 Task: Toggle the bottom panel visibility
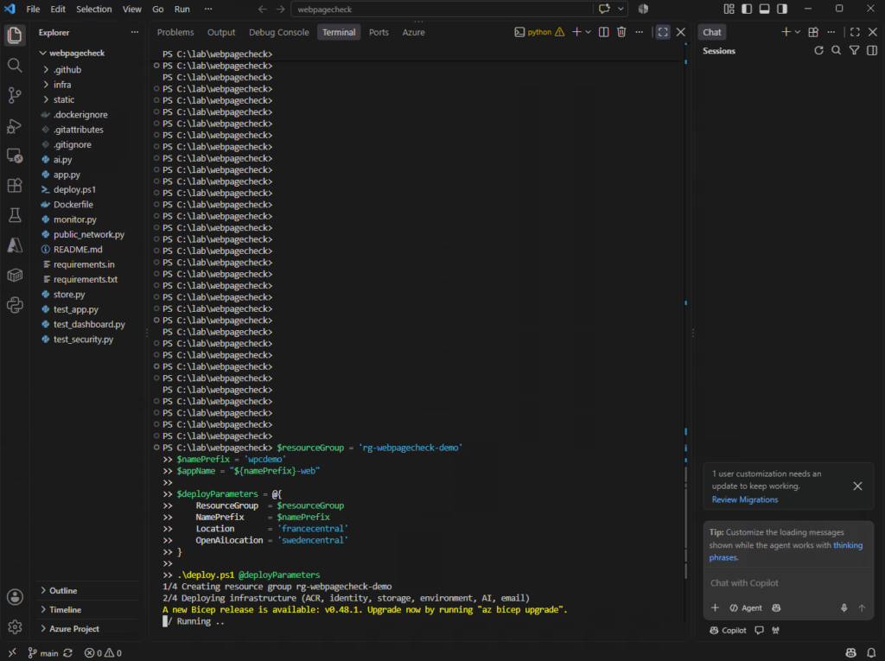764,9
